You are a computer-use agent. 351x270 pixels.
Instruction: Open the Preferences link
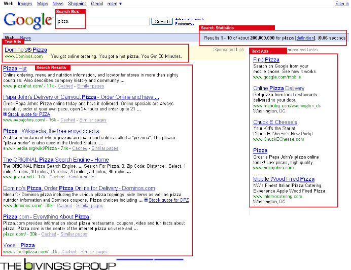185,24
